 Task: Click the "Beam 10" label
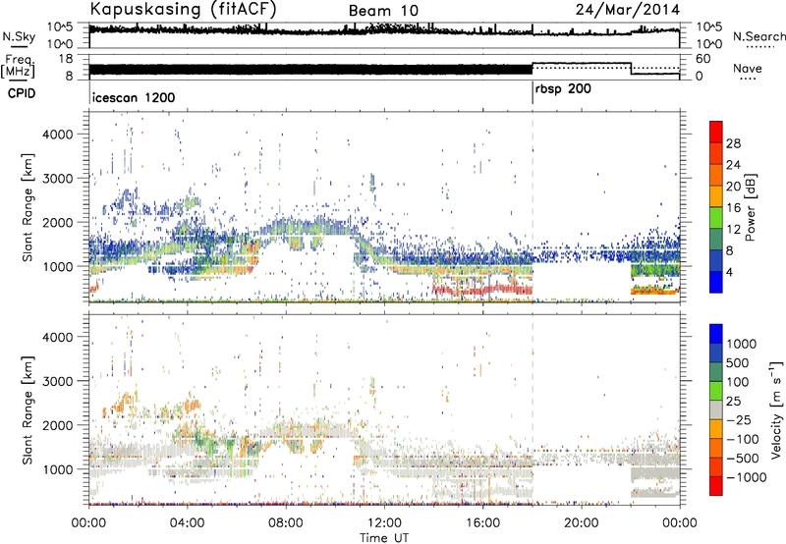point(383,11)
